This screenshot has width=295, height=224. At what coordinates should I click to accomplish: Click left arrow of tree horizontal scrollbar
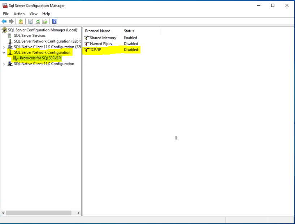tap(3, 213)
